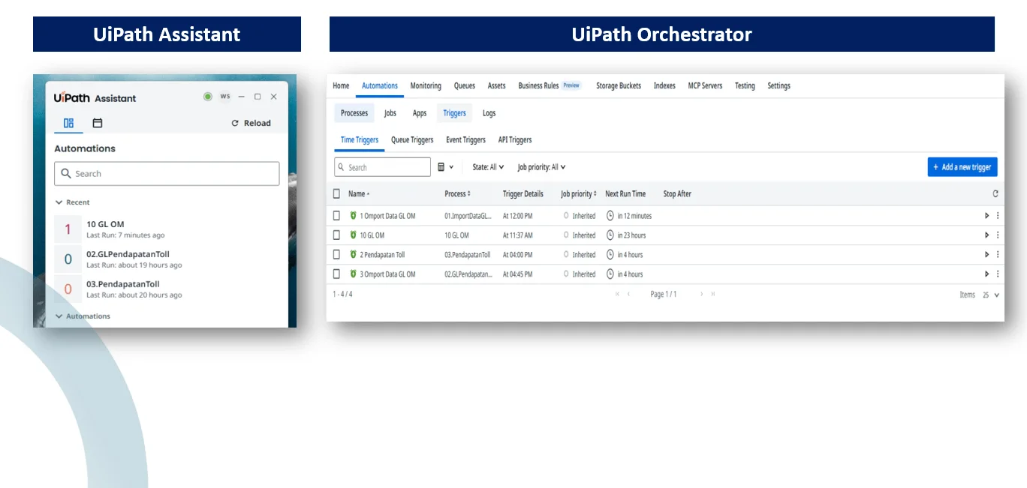
Task: Open more actions for 10 GL OM trigger
Action: (x=998, y=235)
